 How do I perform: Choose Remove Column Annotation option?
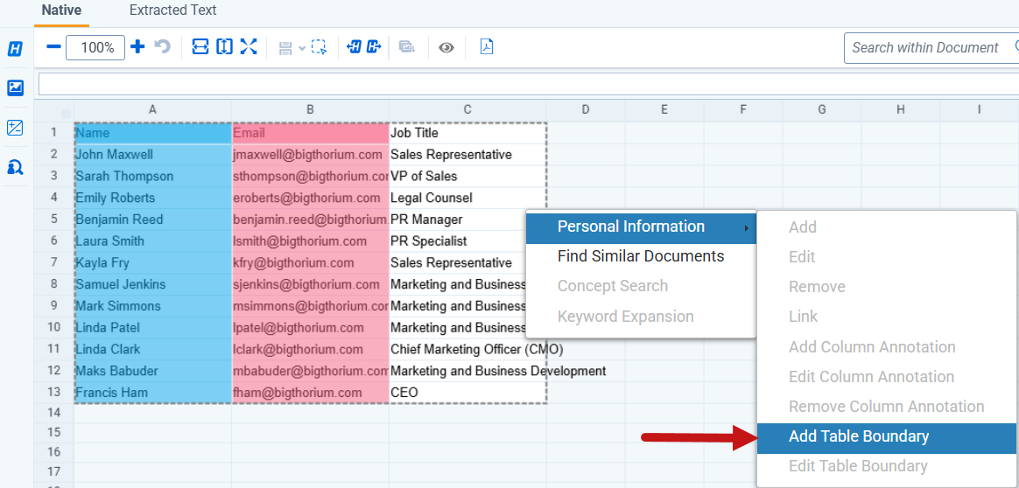click(x=887, y=407)
